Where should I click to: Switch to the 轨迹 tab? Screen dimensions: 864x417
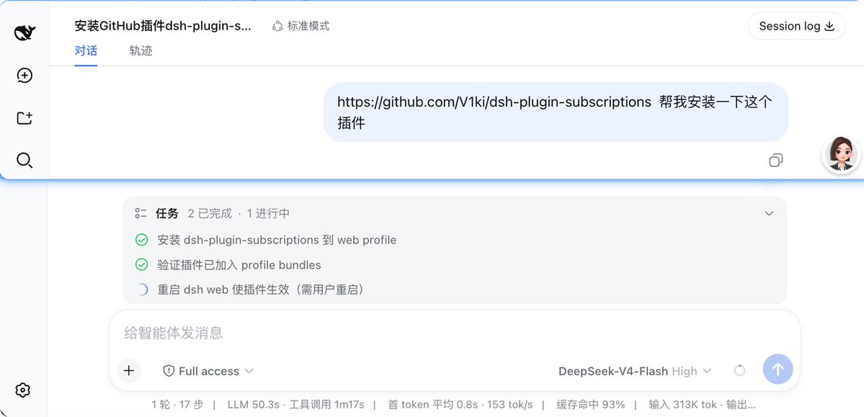pyautogui.click(x=141, y=51)
